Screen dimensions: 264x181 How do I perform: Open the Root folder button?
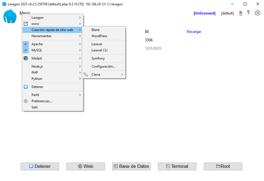pos(223,166)
